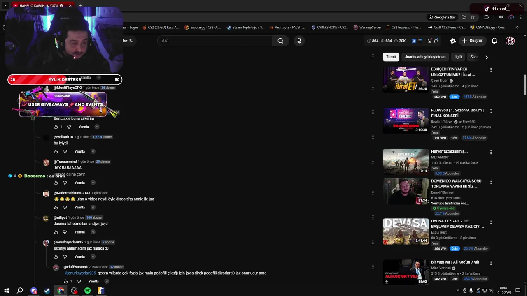
Task: Open the Craft CS2 Items bookmark
Action: point(447,28)
